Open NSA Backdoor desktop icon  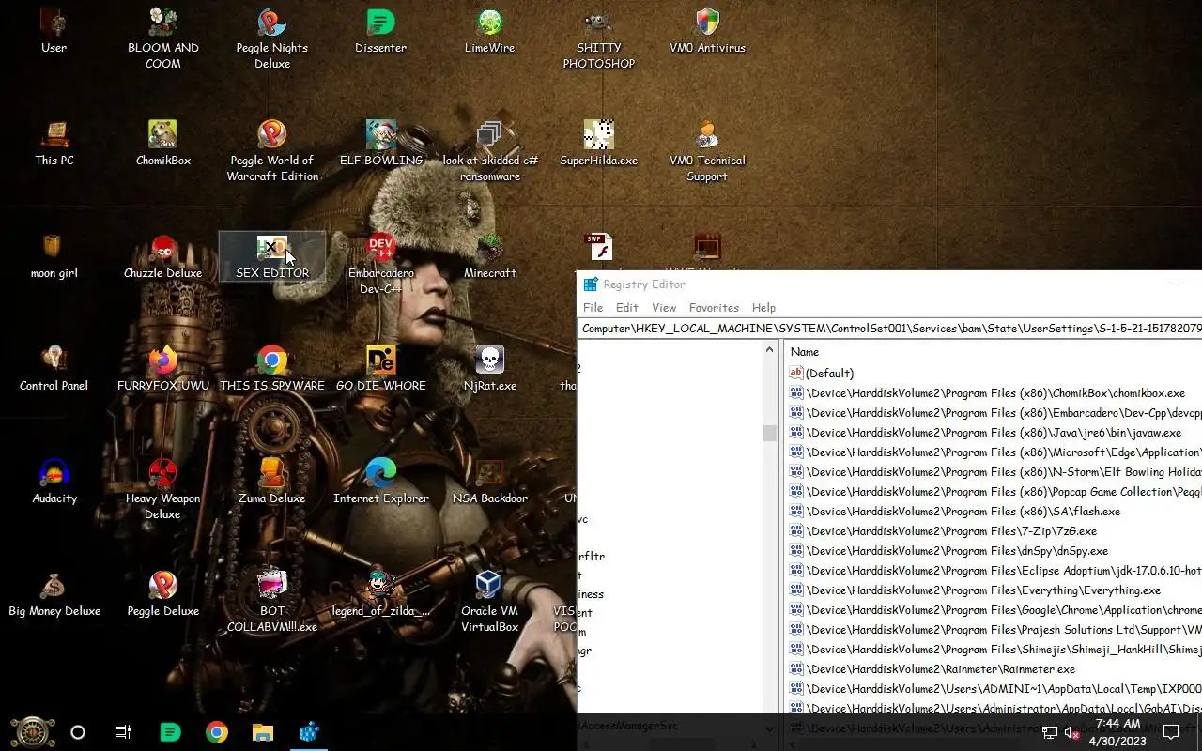coord(489,482)
